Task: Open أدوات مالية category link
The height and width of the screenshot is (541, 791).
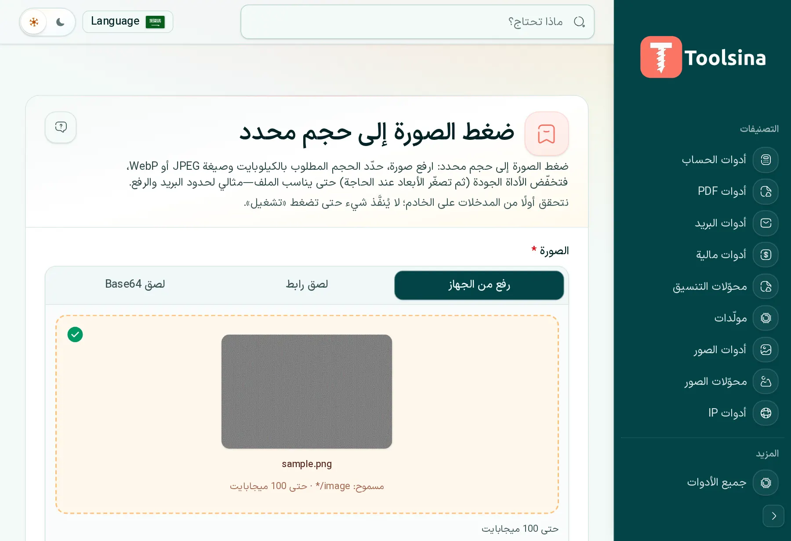Action: (721, 255)
